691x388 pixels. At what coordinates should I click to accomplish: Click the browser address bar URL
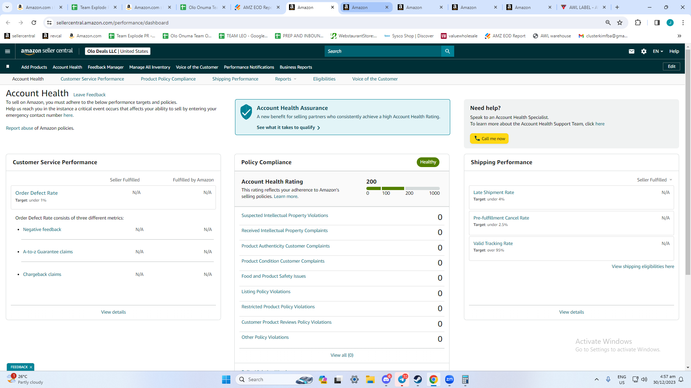112,23
